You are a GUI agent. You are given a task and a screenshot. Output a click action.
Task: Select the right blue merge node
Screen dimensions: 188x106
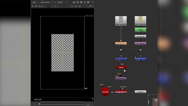coord(140,59)
